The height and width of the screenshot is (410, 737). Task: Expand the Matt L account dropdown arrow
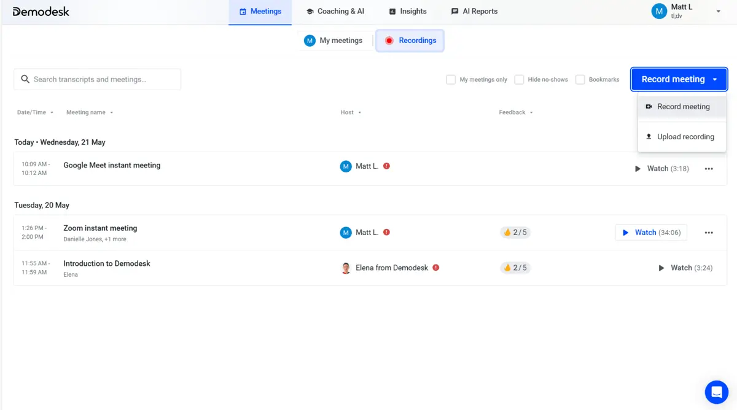pos(718,12)
